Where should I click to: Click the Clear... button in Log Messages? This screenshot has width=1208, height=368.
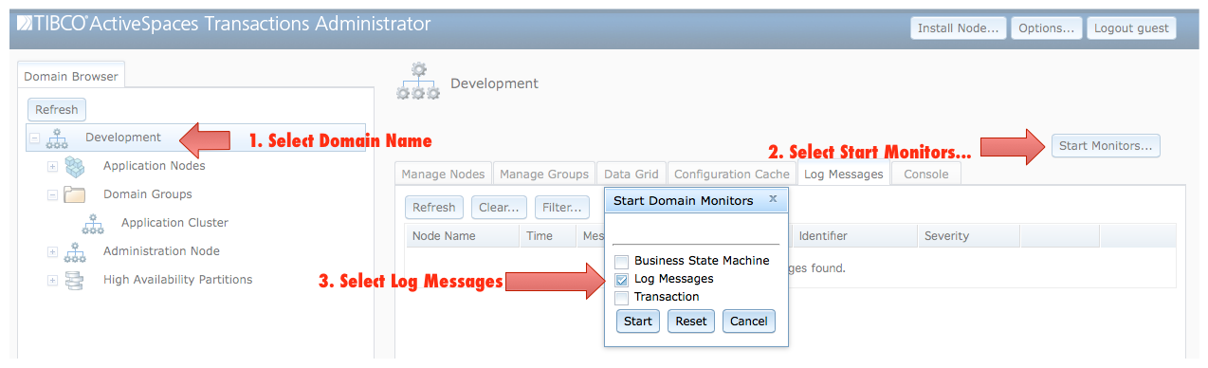498,208
